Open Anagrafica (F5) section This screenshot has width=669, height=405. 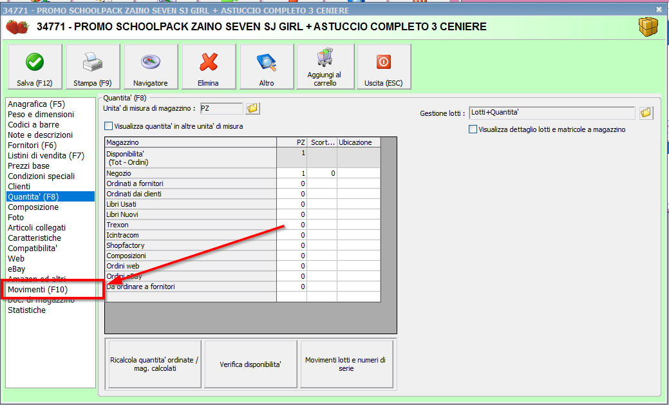(36, 104)
